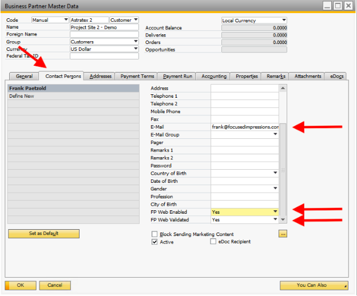
Task: Click the scroll down arrow of the contact fields list
Action: pyautogui.click(x=283, y=220)
